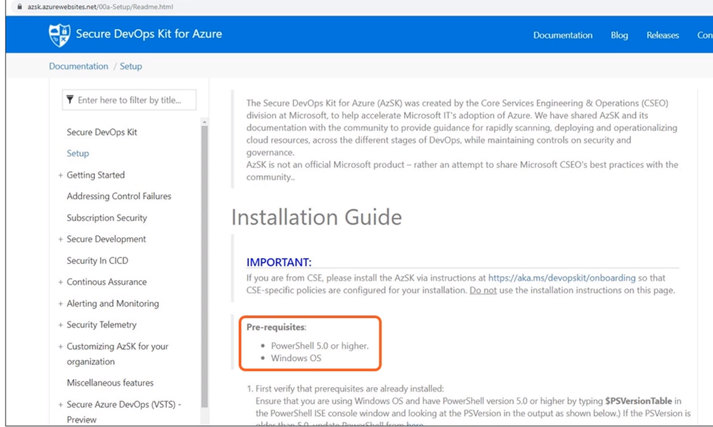Click the Documentation breadcrumb link
The width and height of the screenshot is (713, 427).
tap(79, 66)
